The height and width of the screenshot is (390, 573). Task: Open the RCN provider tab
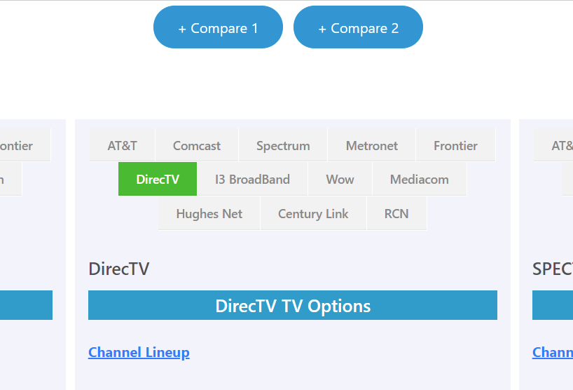click(x=396, y=213)
